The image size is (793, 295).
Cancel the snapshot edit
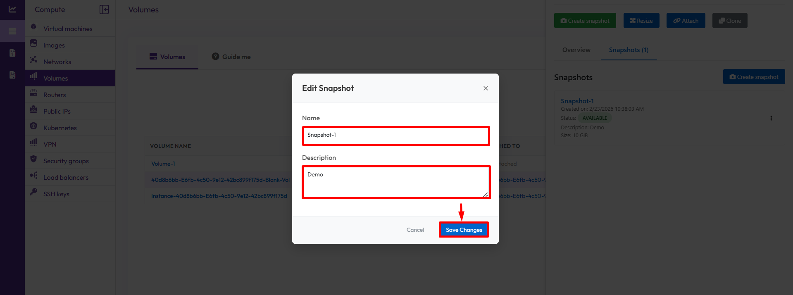[415, 230]
